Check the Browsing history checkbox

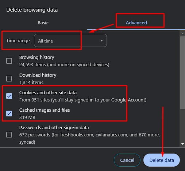(9, 61)
